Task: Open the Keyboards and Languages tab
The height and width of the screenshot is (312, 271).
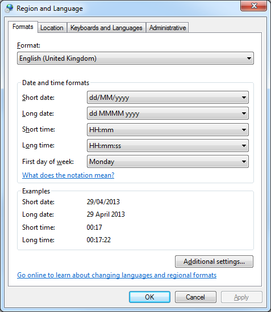Action: pyautogui.click(x=106, y=28)
